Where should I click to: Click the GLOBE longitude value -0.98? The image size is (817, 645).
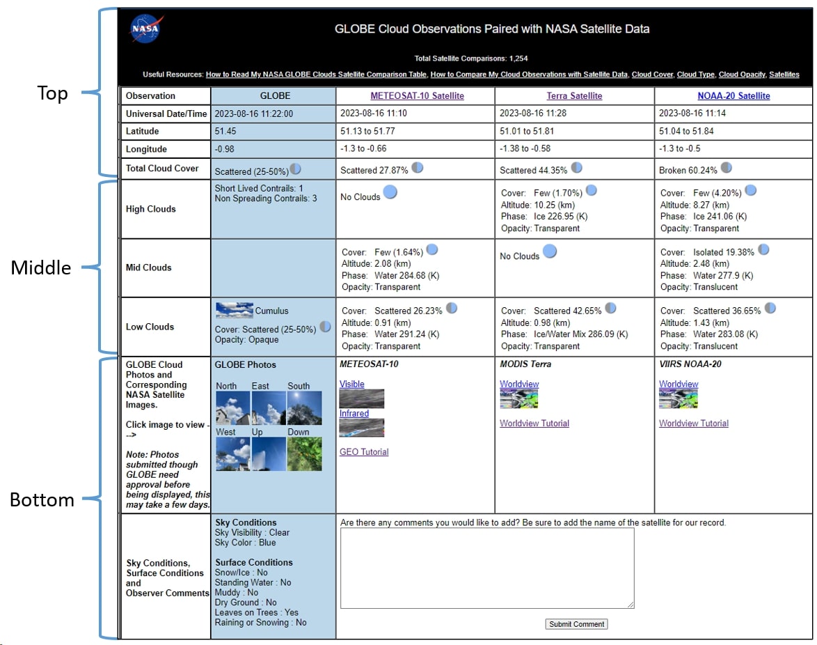224,149
